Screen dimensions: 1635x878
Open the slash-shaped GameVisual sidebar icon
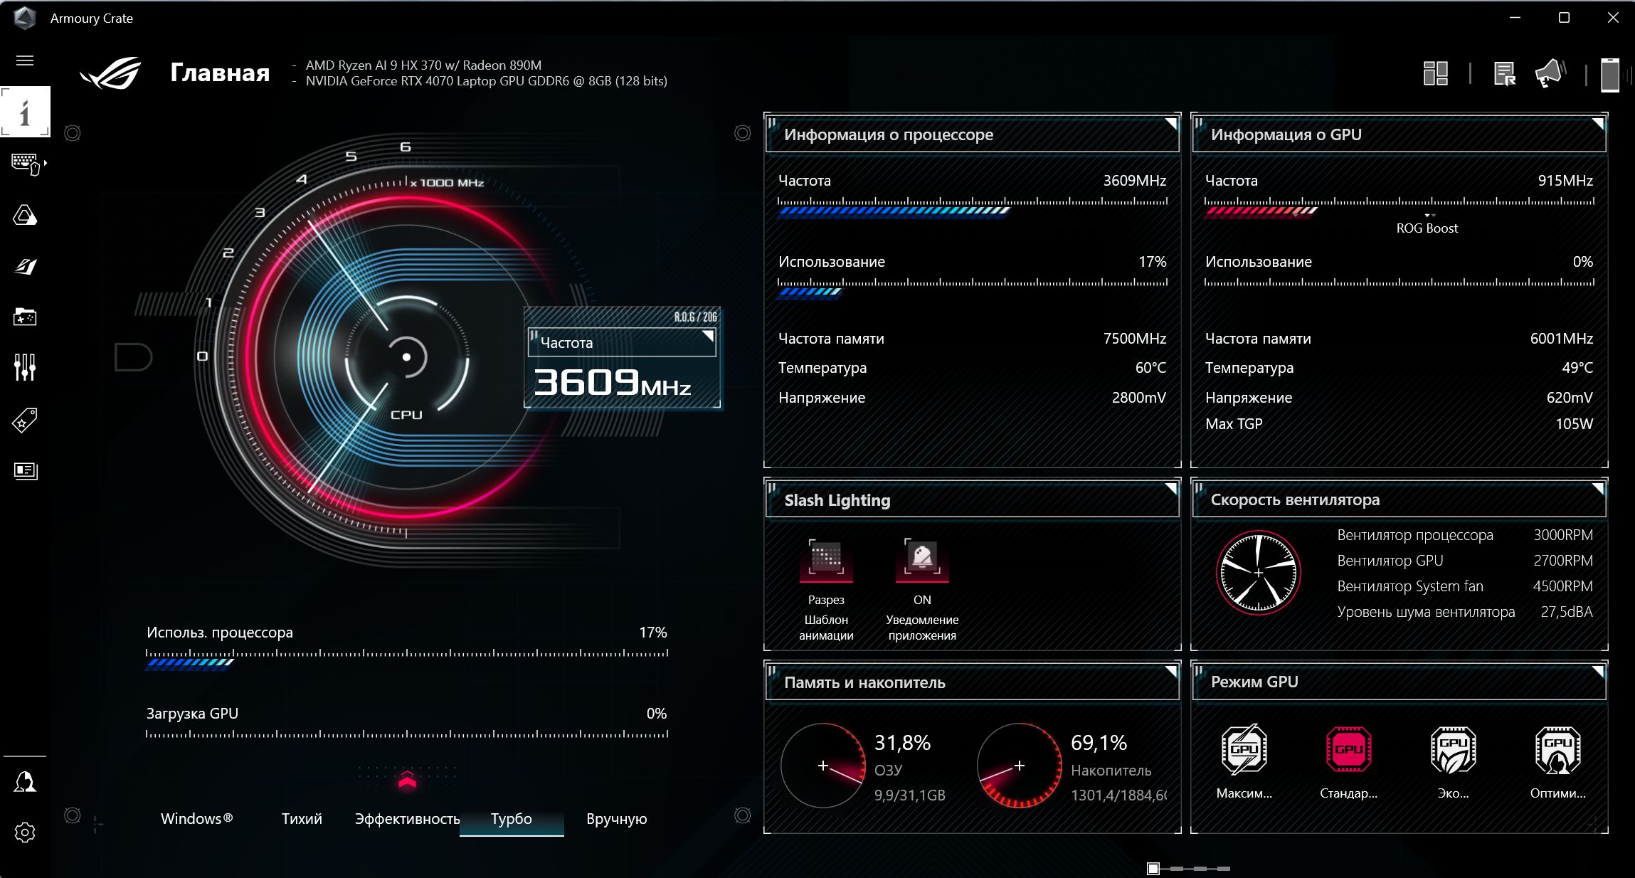[x=25, y=266]
